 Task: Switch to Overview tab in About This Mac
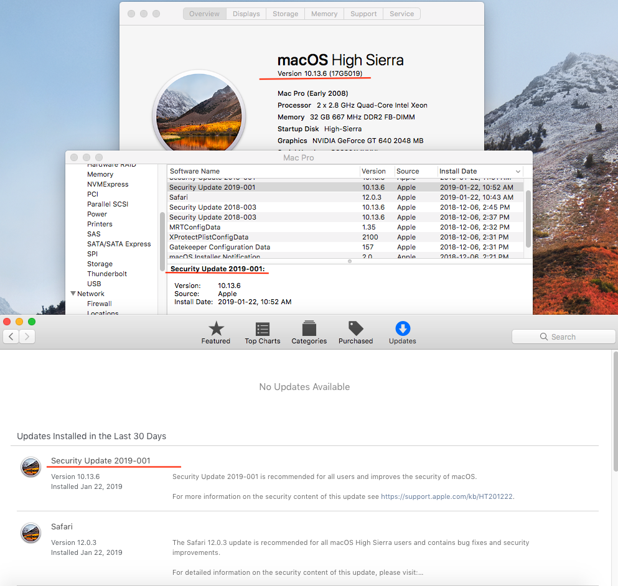204,14
